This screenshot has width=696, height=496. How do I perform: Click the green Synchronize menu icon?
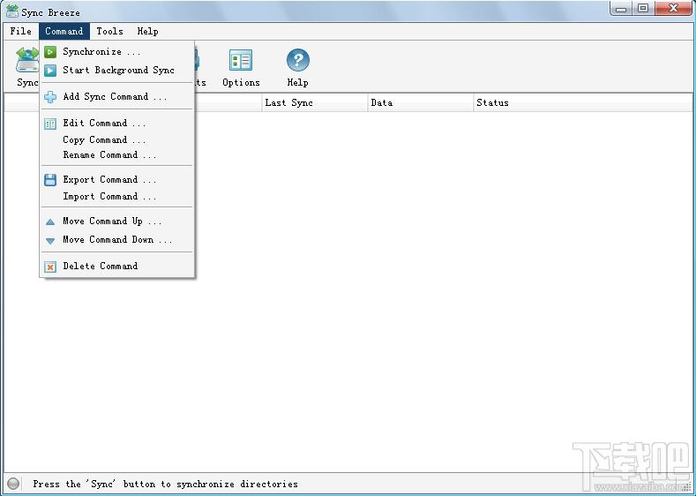[50, 52]
